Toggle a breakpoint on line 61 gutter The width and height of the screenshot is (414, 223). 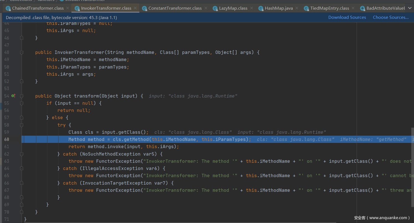(13, 146)
